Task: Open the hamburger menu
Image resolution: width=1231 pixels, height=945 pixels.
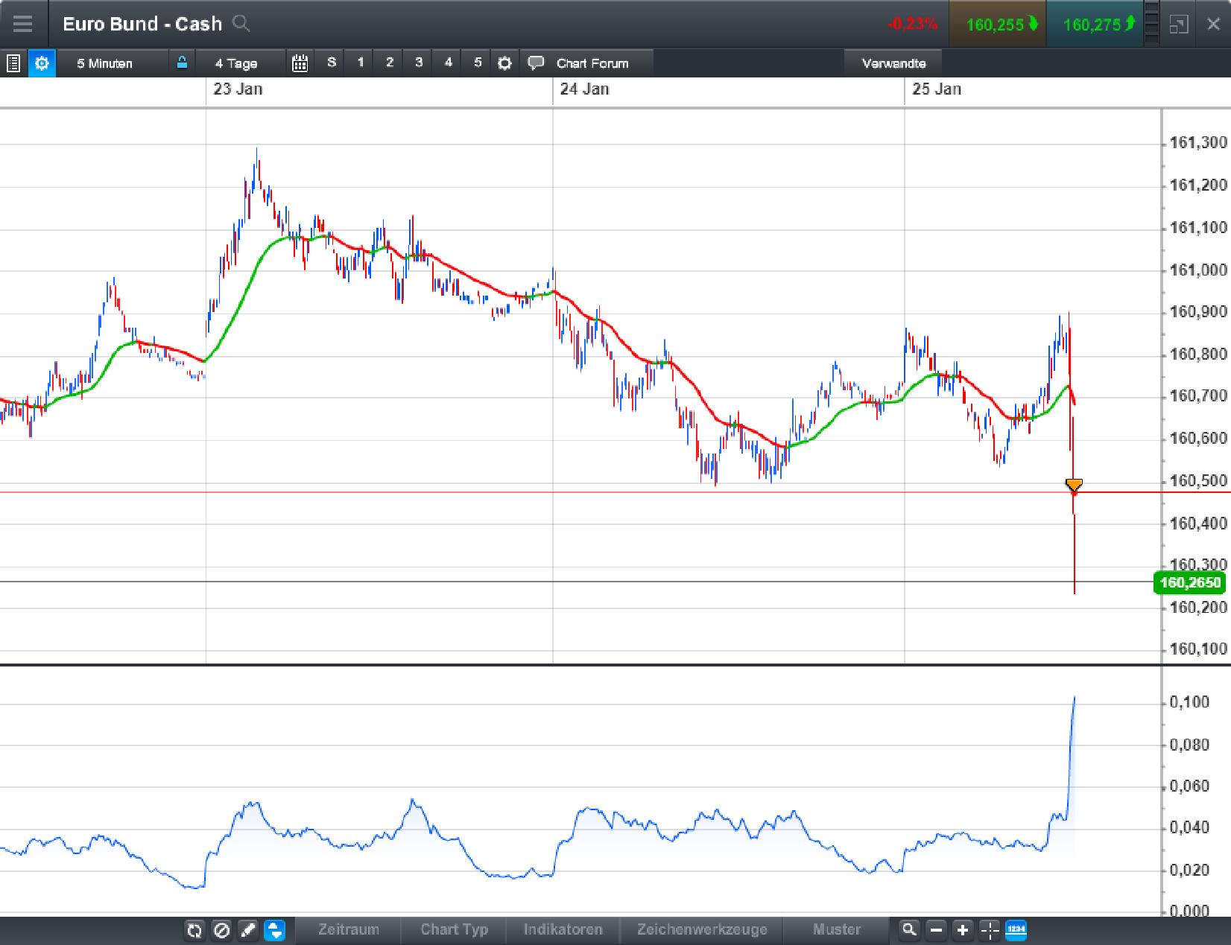Action: pos(22,24)
